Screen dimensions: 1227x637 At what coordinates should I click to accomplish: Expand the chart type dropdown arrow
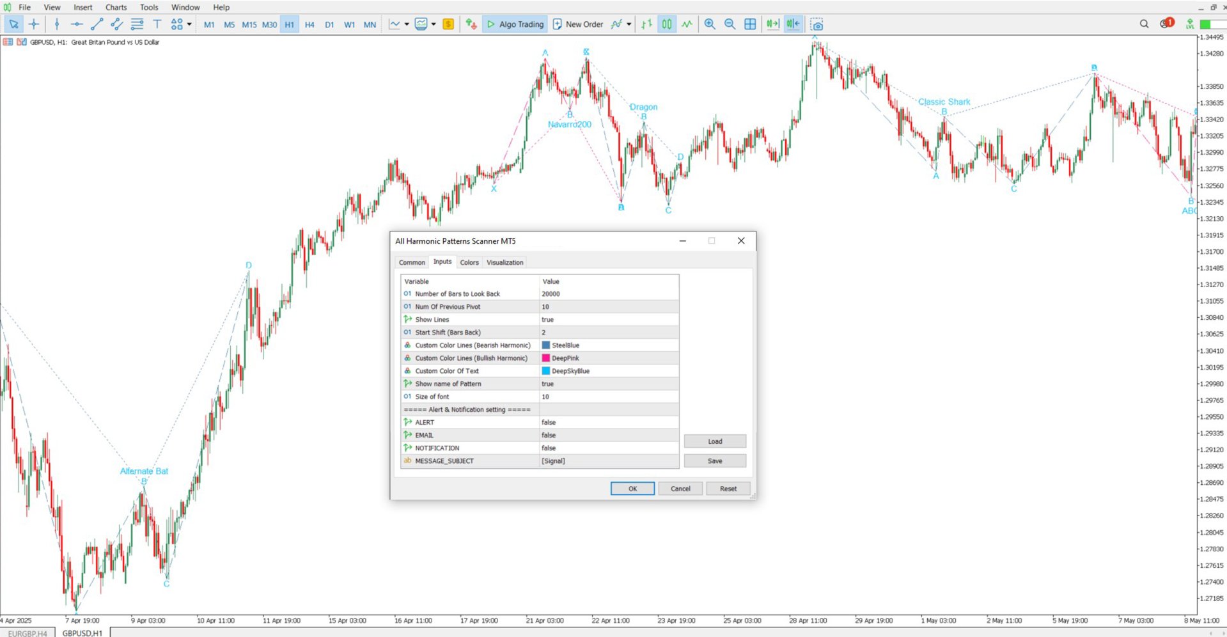[407, 24]
